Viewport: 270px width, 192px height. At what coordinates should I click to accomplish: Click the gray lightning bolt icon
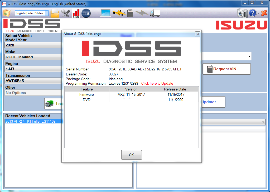tap(142, 13)
